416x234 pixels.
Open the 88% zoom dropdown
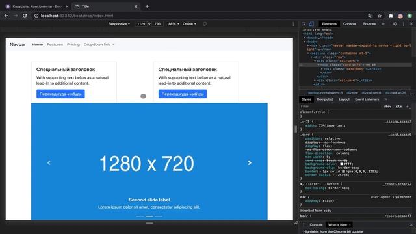174,24
